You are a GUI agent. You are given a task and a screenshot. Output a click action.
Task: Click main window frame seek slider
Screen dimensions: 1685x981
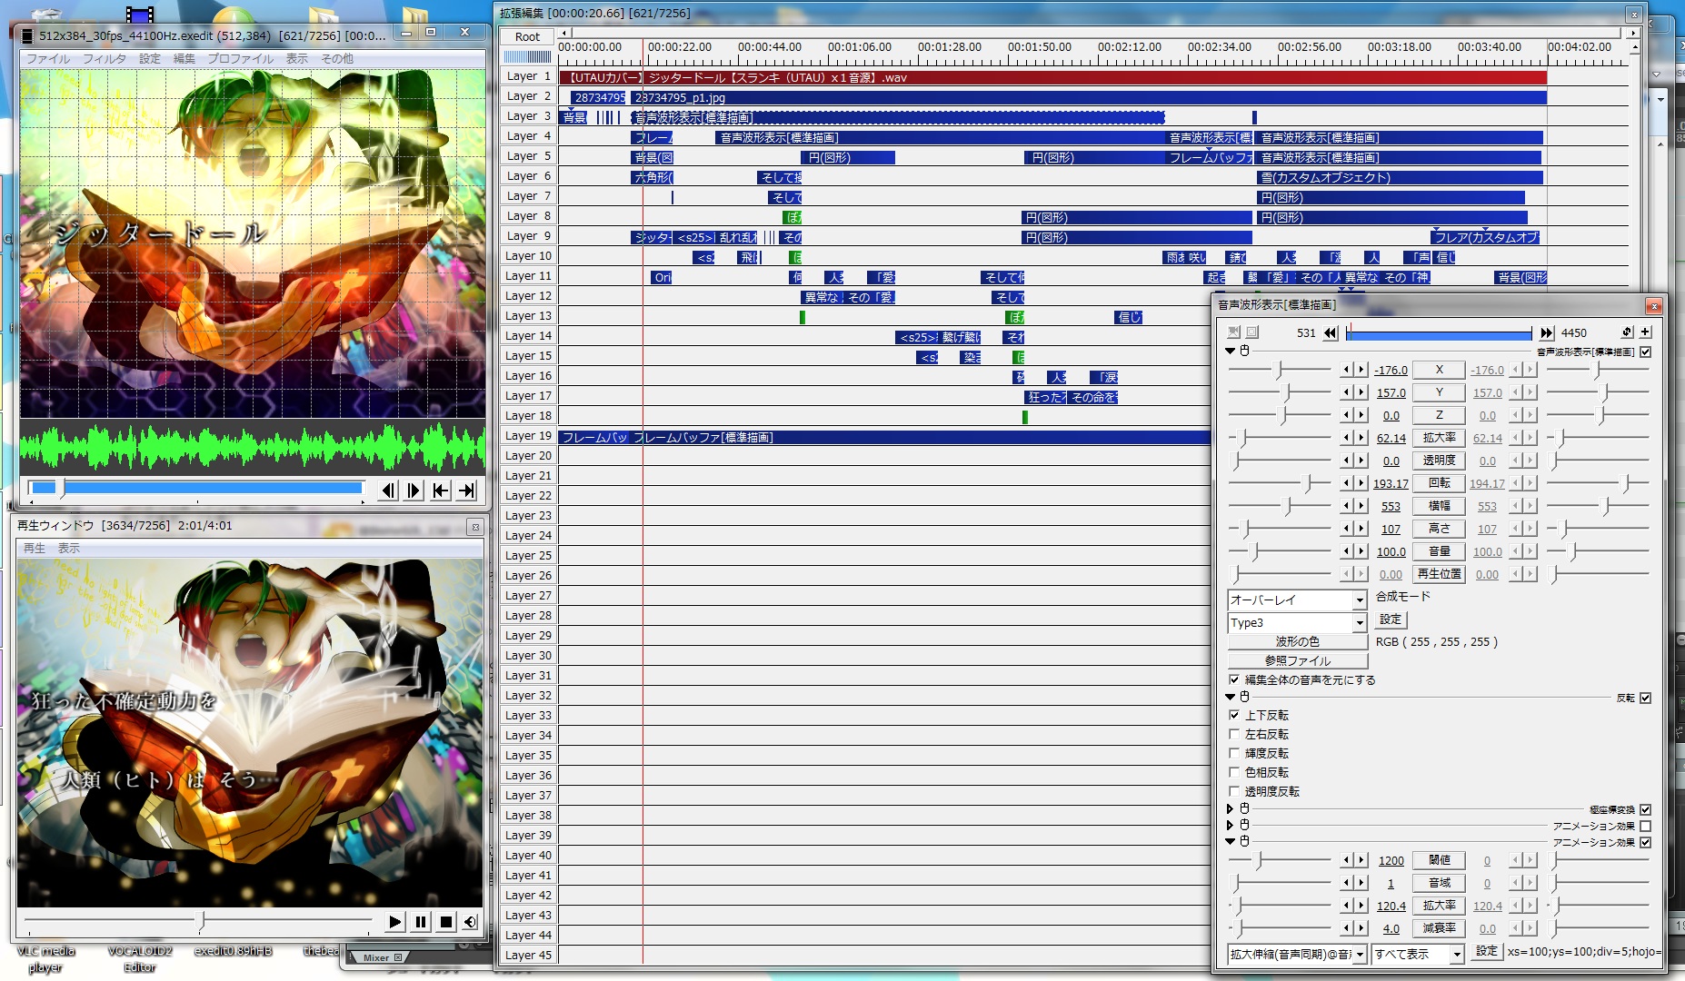coord(197,488)
